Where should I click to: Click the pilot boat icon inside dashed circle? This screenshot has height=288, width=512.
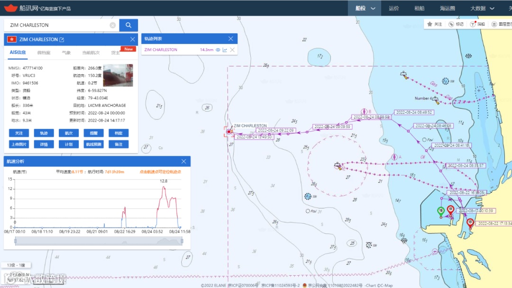pos(338,166)
